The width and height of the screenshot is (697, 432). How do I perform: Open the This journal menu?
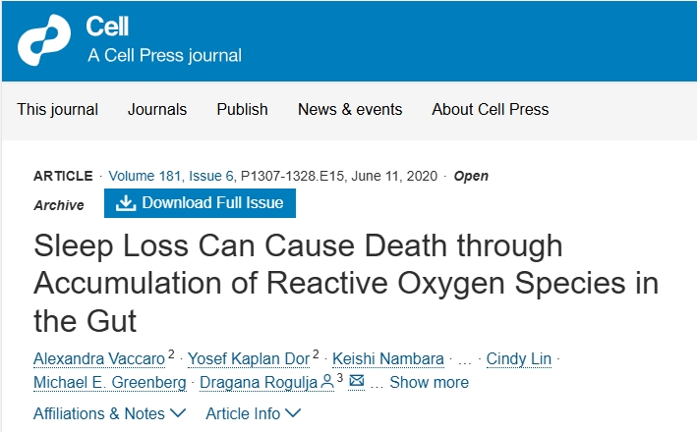click(58, 109)
